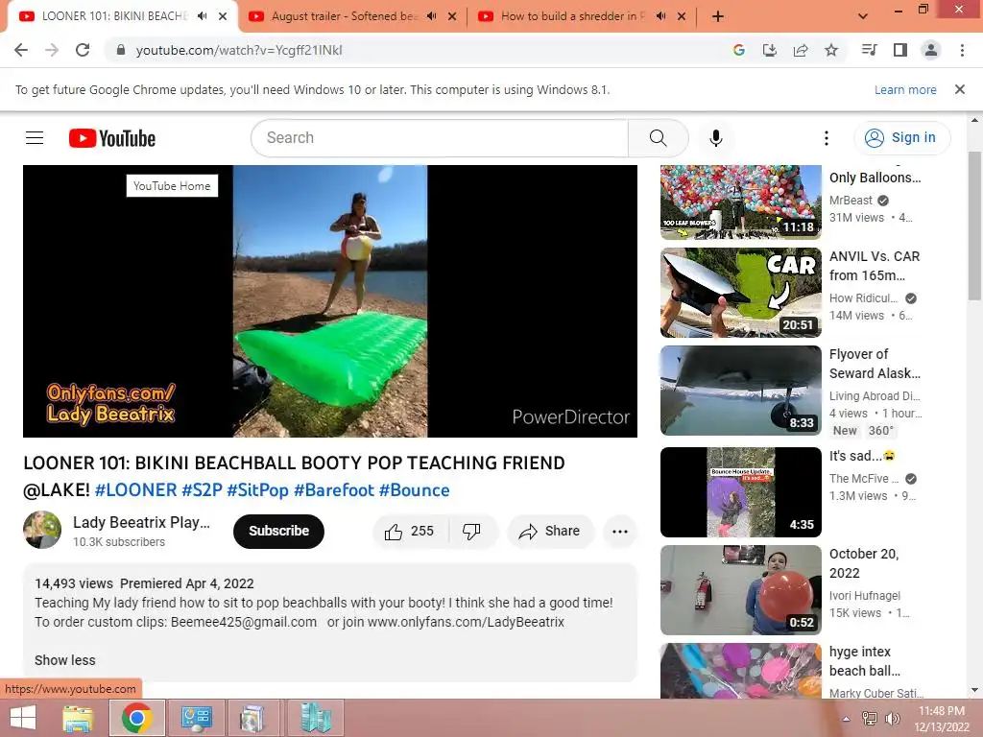Viewport: 983px width, 737px height.
Task: Open October 20, 2022 video thumbnail
Action: (740, 590)
